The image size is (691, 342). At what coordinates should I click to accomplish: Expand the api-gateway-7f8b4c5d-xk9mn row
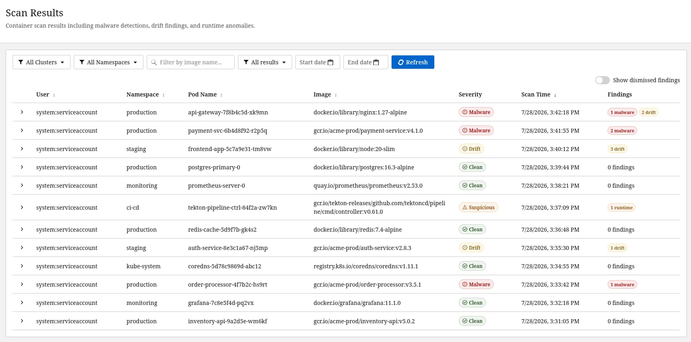click(22, 112)
